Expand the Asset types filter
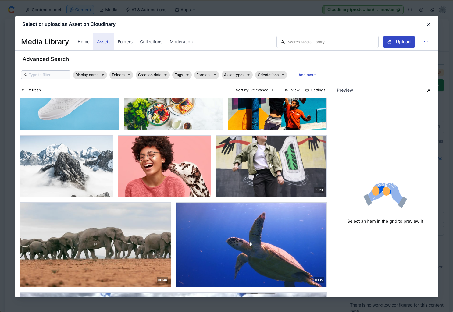The height and width of the screenshot is (312, 453). [237, 75]
